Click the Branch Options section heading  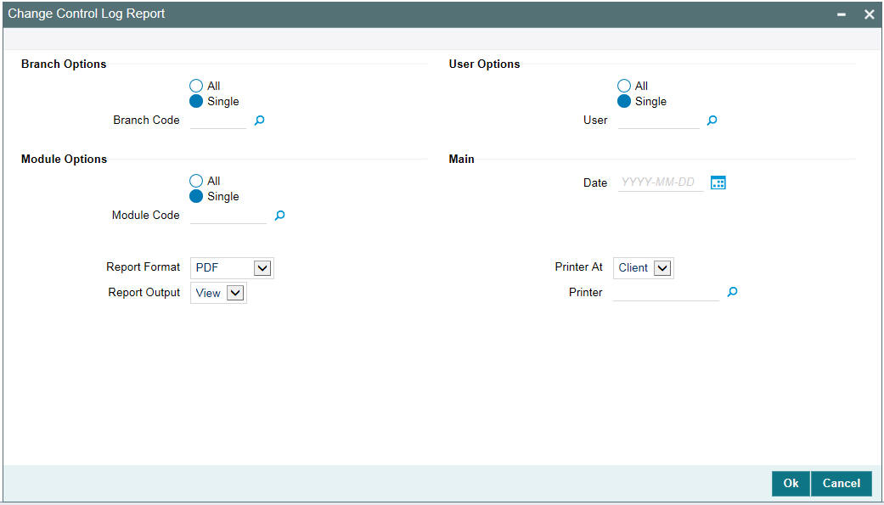[64, 65]
